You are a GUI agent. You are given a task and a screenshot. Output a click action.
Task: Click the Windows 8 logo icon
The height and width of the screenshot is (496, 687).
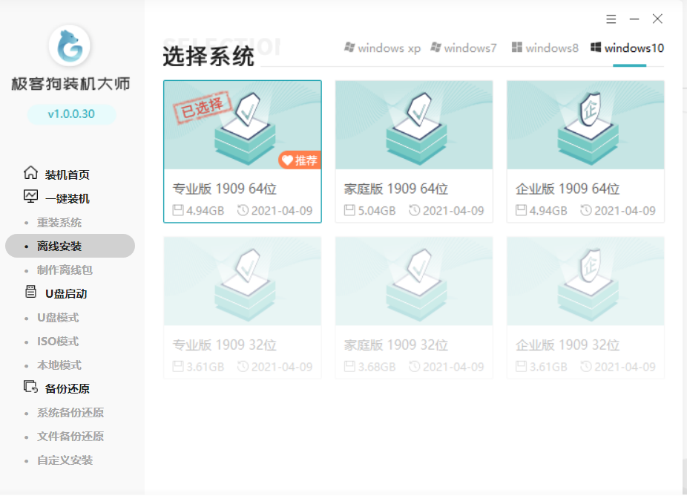[517, 47]
